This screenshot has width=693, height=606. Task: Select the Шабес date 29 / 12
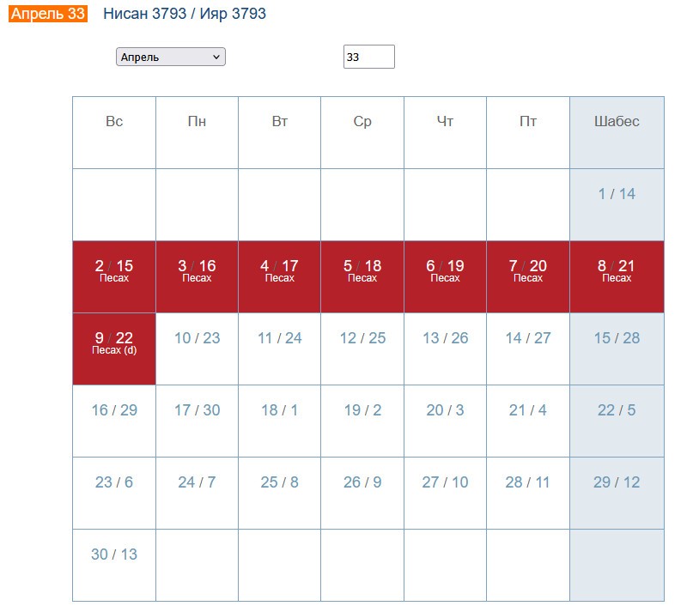(x=617, y=482)
